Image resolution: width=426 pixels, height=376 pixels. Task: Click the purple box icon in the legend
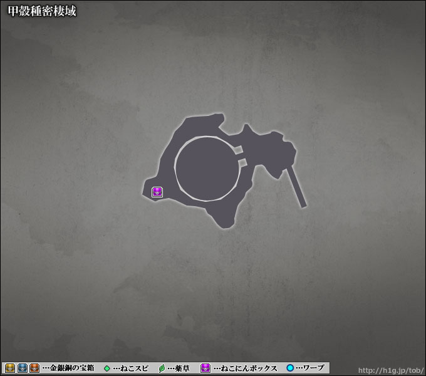pyautogui.click(x=205, y=368)
